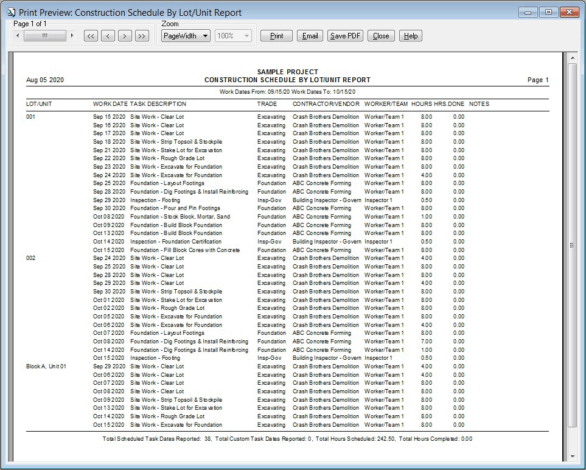Click Total Scheduled Task Dates Reported: 38
Screen dimensions: 586x470
[x=157, y=439]
